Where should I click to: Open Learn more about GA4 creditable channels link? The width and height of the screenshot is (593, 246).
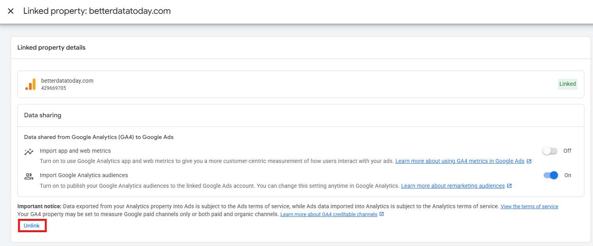pos(332,215)
